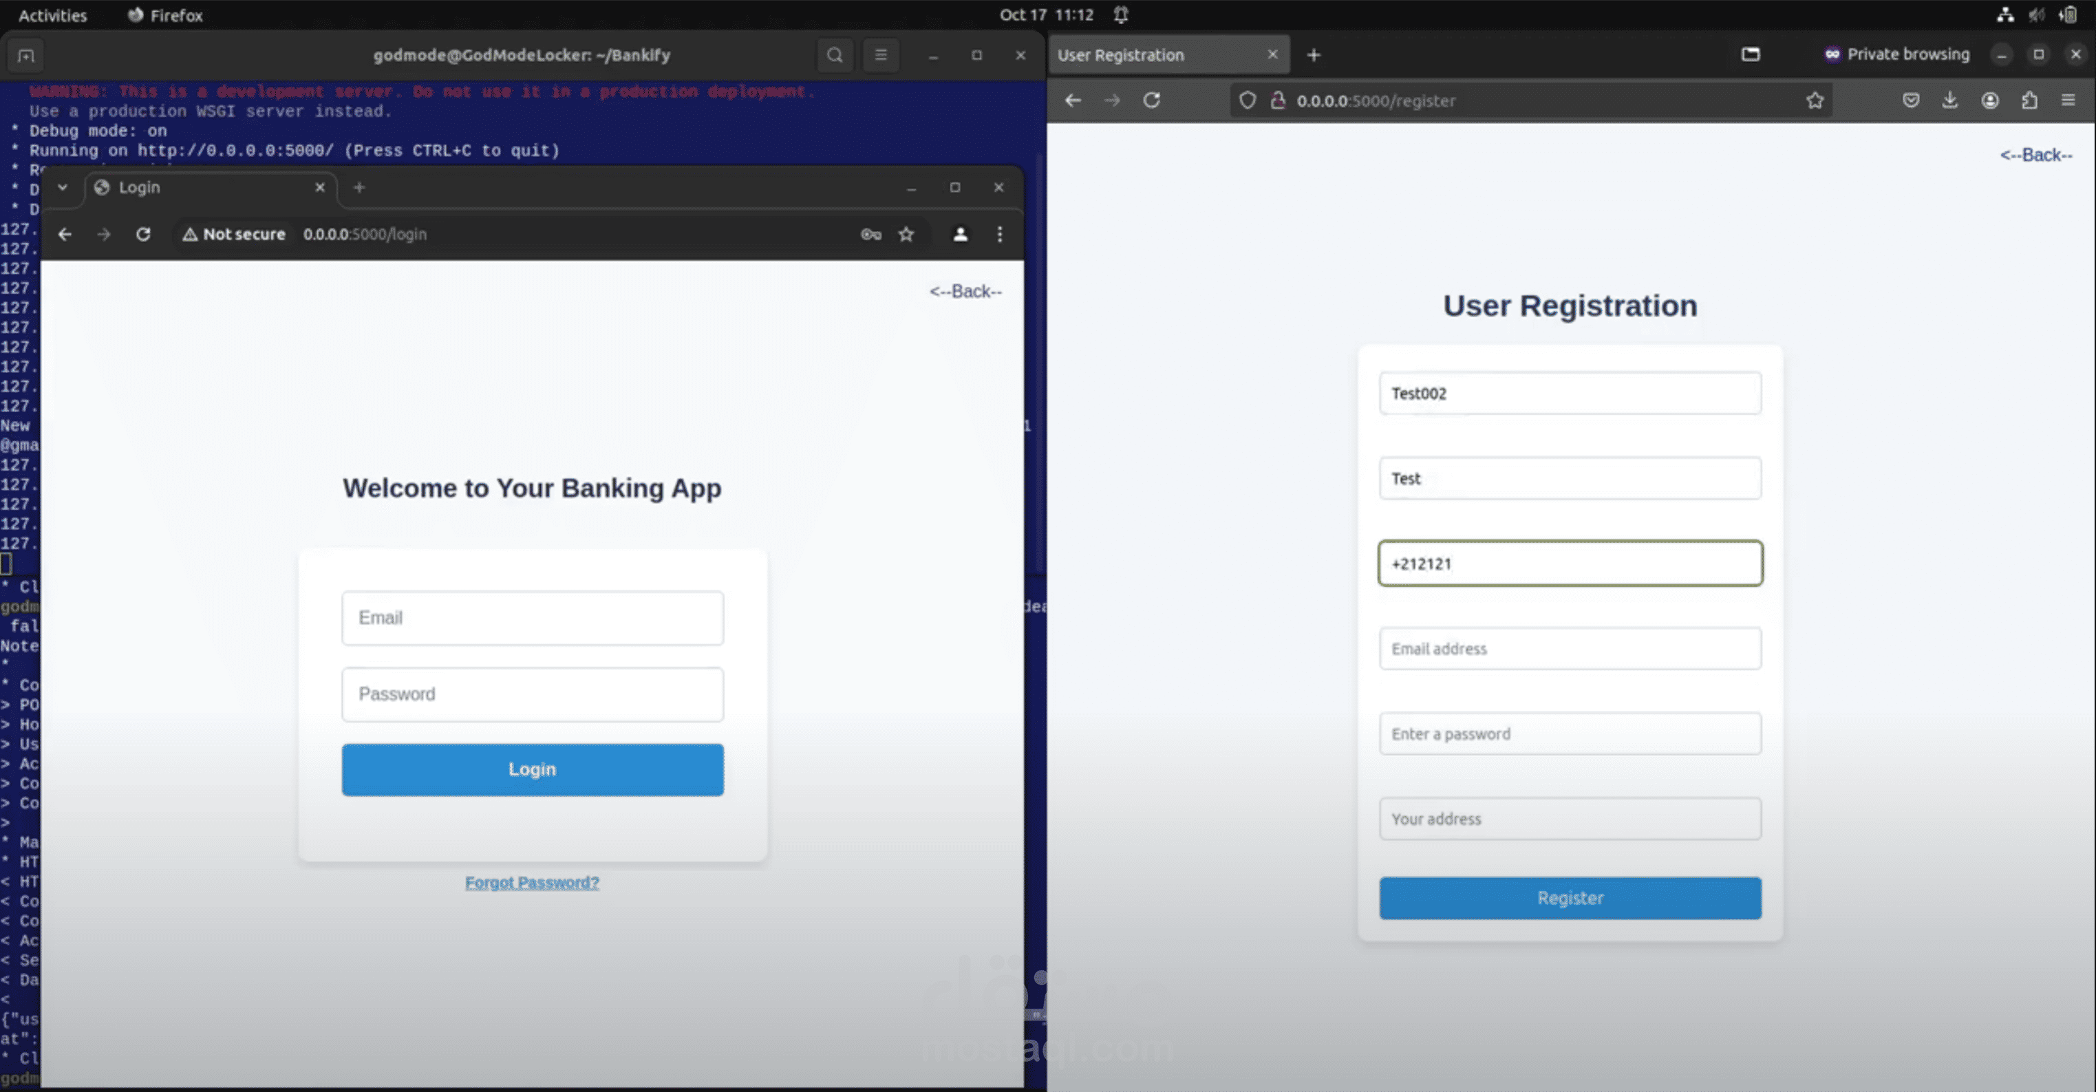Click Chrome's back arrow in Login window

click(x=65, y=235)
